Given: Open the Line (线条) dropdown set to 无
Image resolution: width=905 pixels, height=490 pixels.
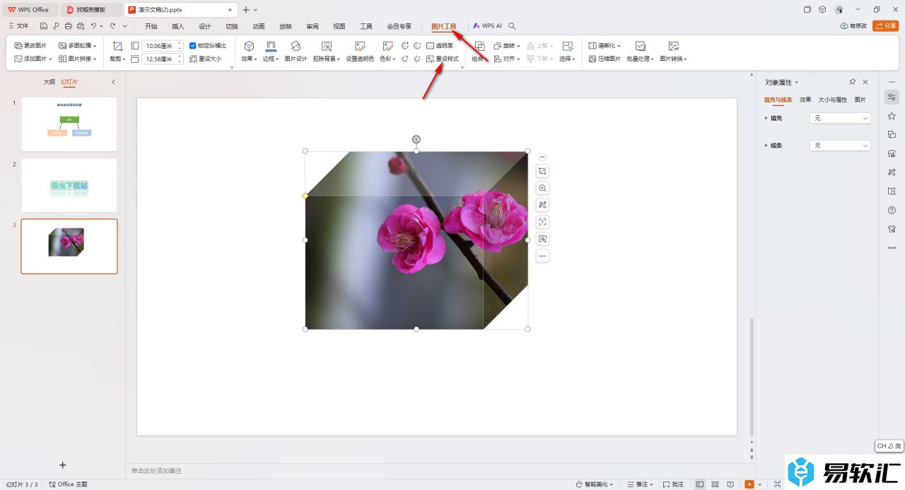Looking at the screenshot, I should point(840,146).
